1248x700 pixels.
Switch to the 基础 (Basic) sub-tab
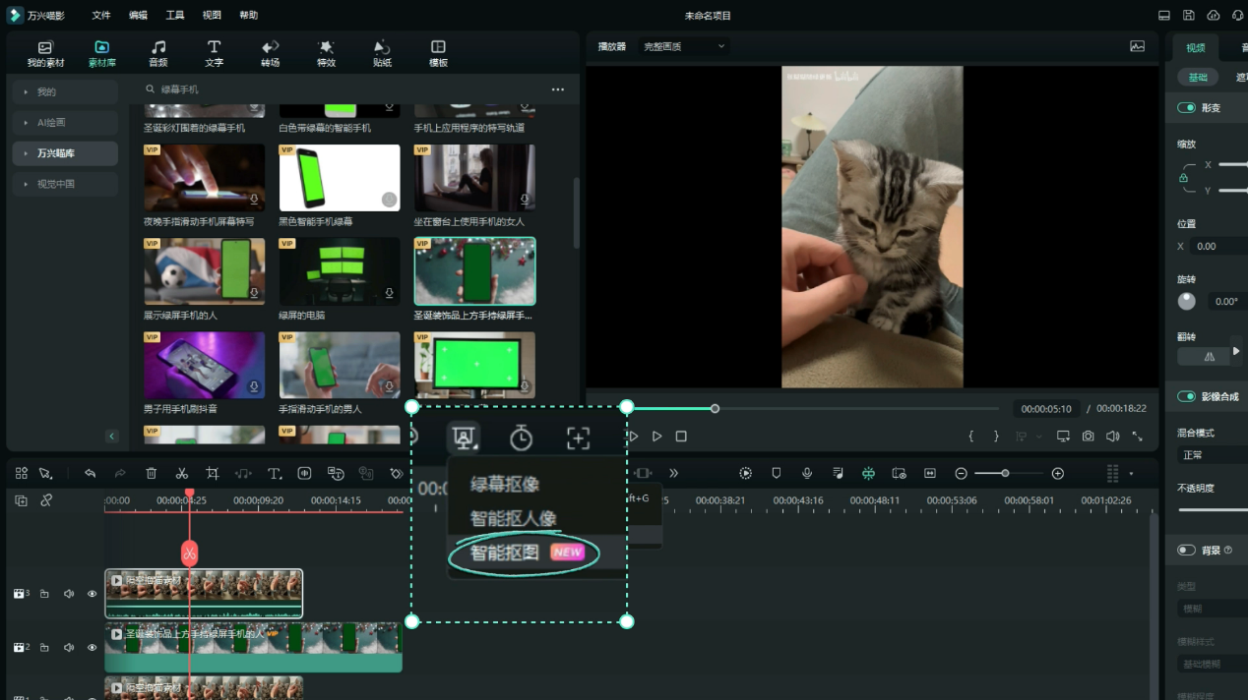point(1197,78)
